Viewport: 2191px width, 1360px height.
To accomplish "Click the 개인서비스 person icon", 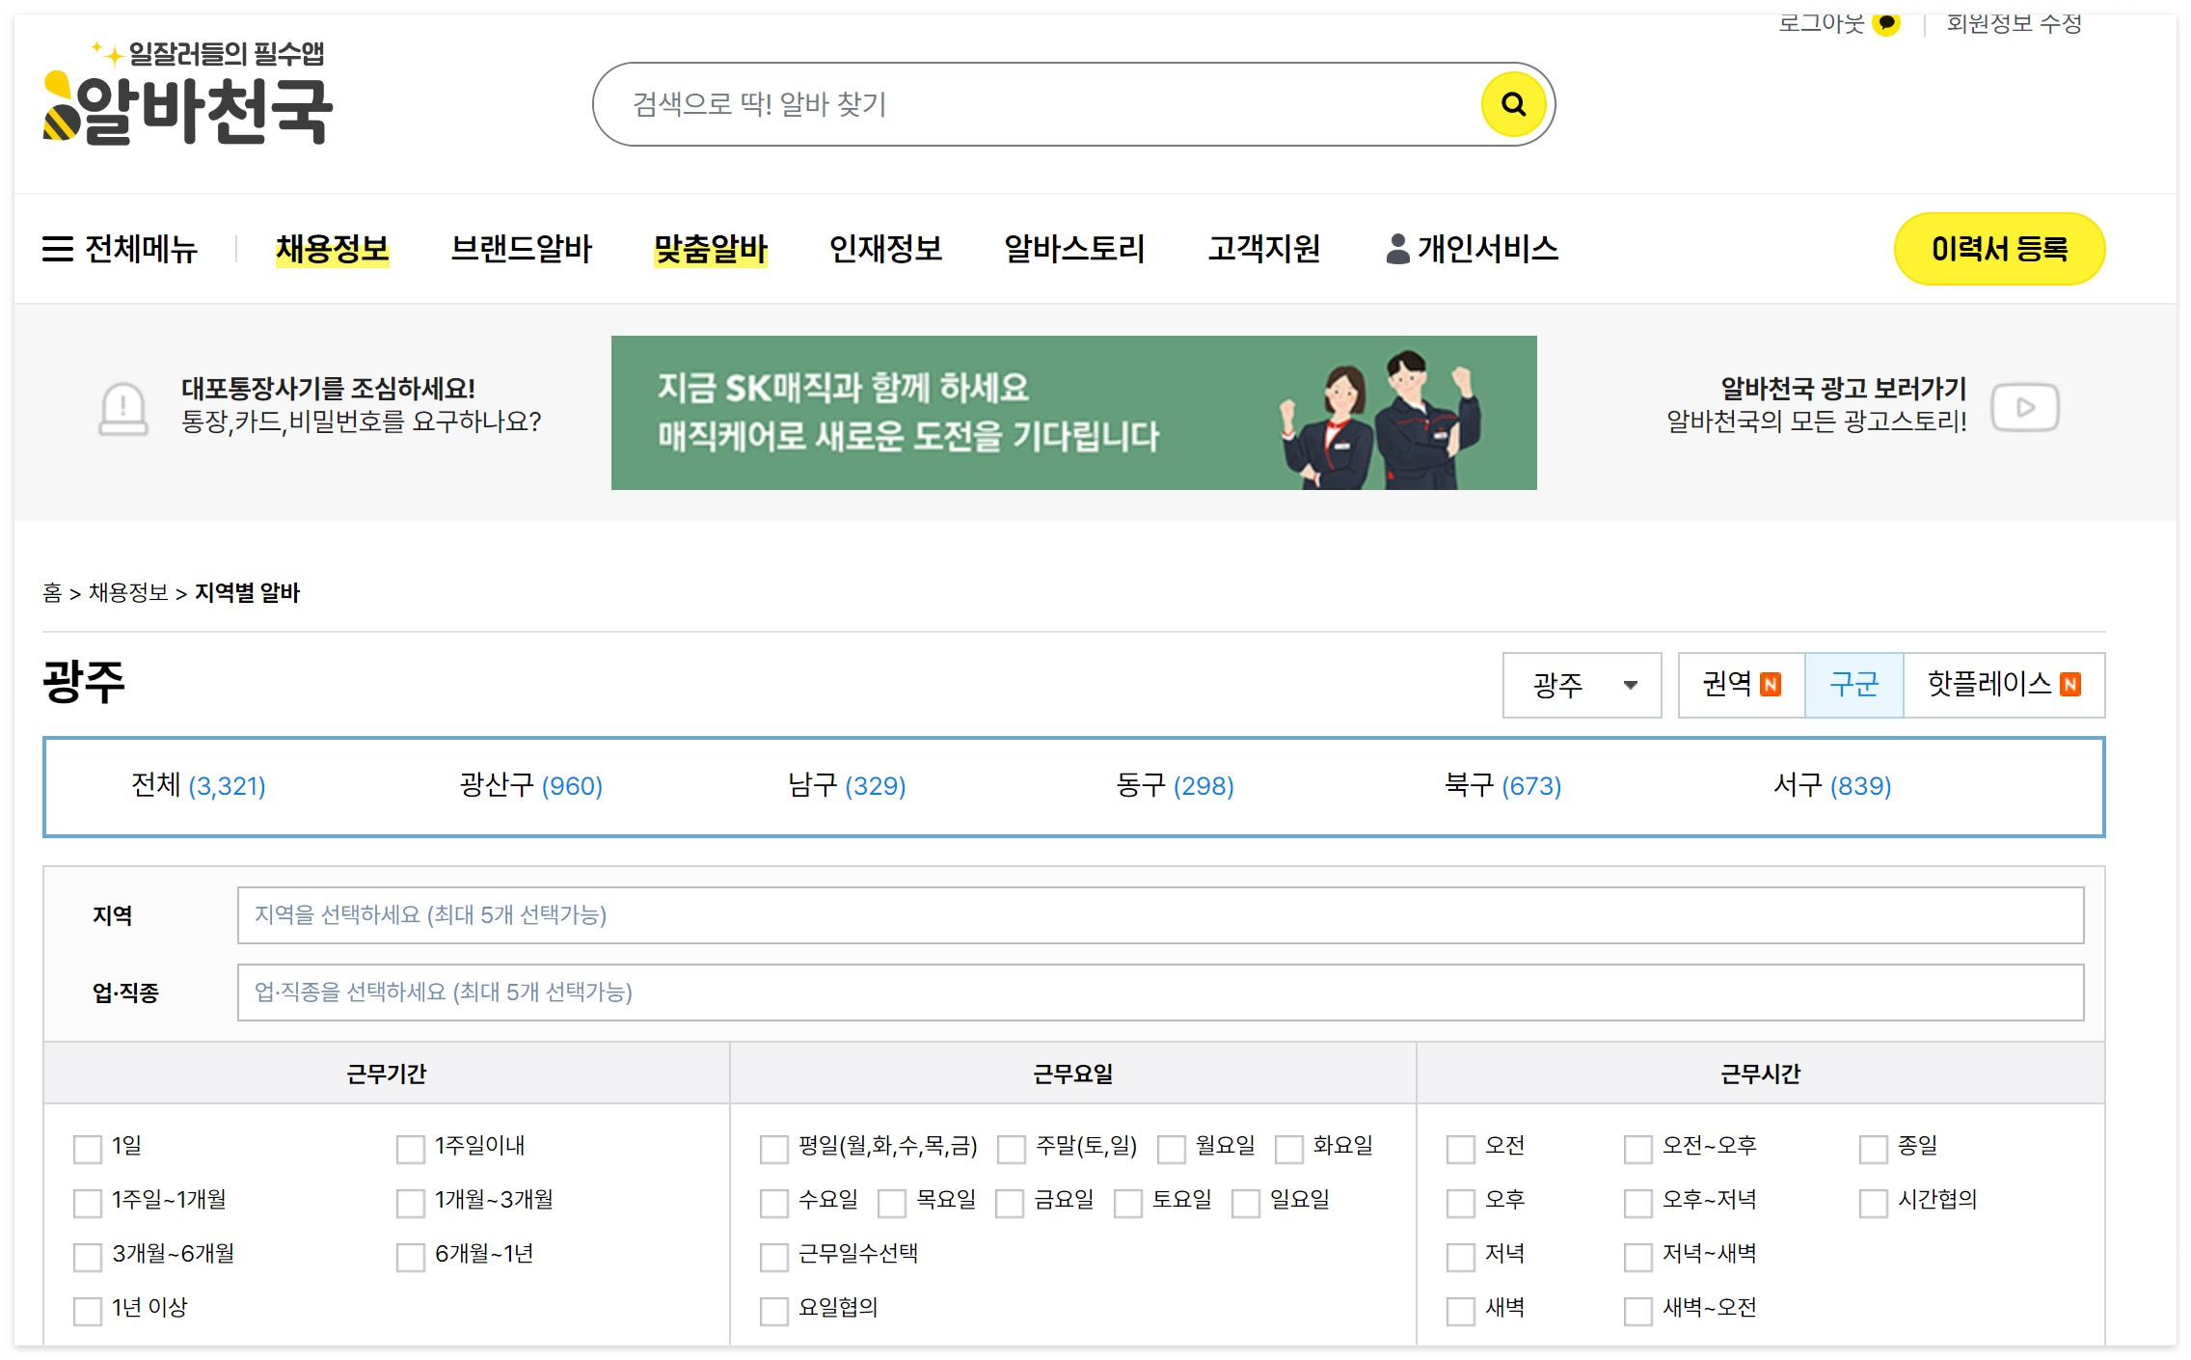I will [1396, 249].
